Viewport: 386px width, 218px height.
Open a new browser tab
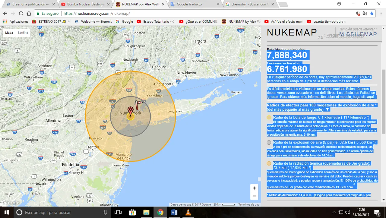click(283, 5)
